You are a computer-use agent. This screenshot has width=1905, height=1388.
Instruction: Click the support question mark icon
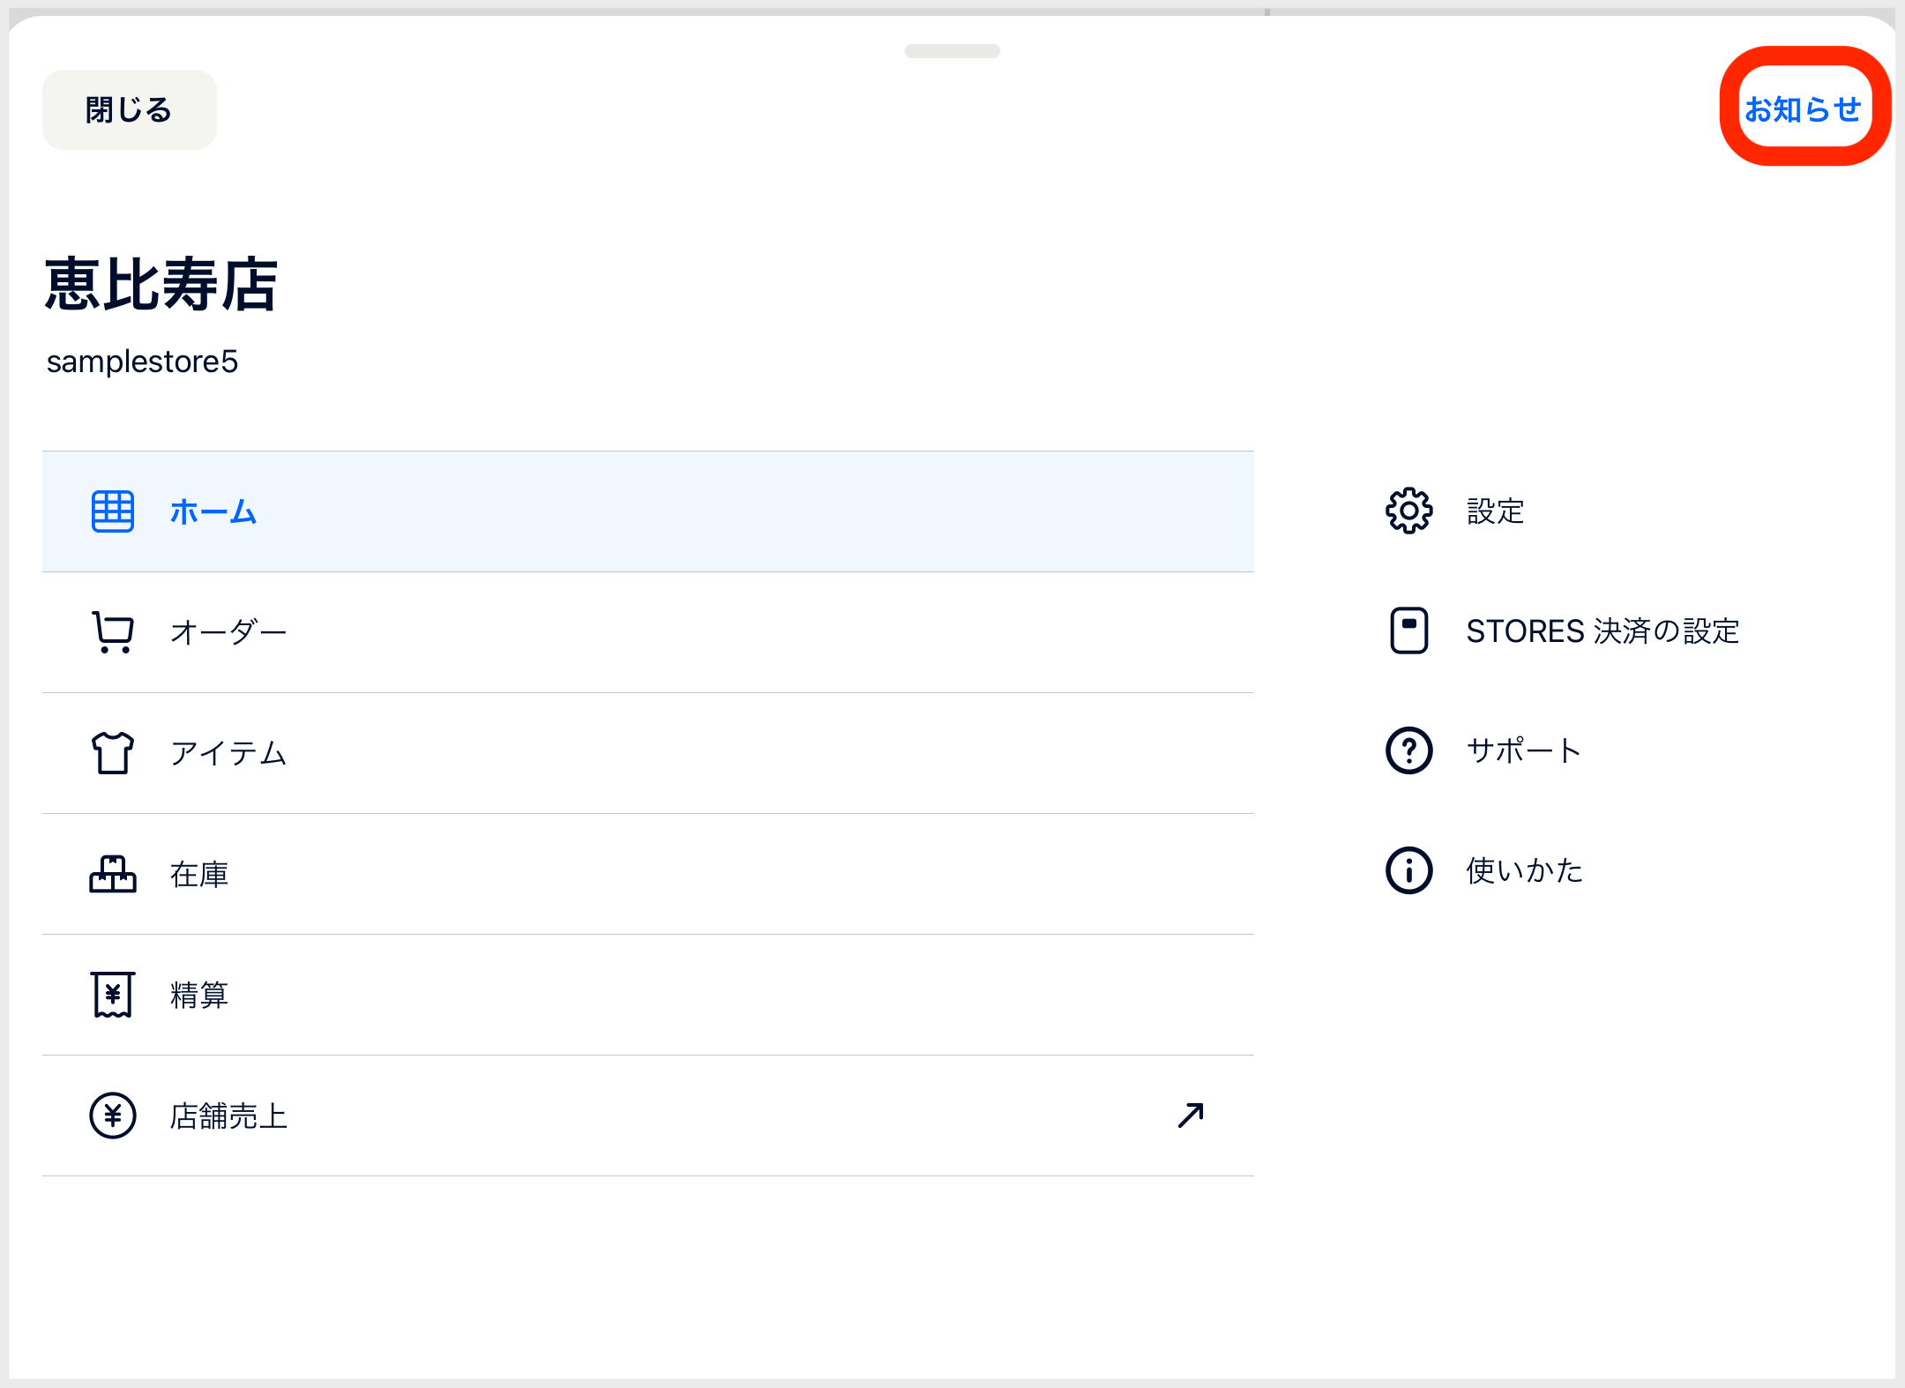(1408, 750)
